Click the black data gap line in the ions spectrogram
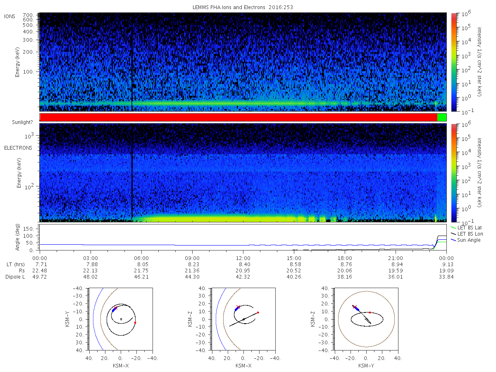The width and height of the screenshot is (496, 372). coord(131,62)
